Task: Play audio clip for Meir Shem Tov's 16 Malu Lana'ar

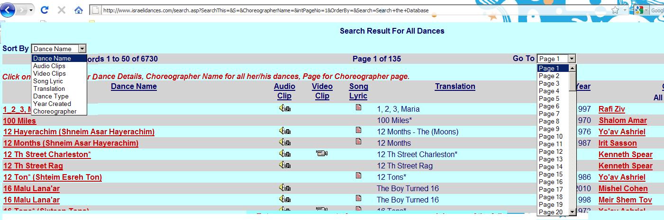Action: click(x=285, y=199)
